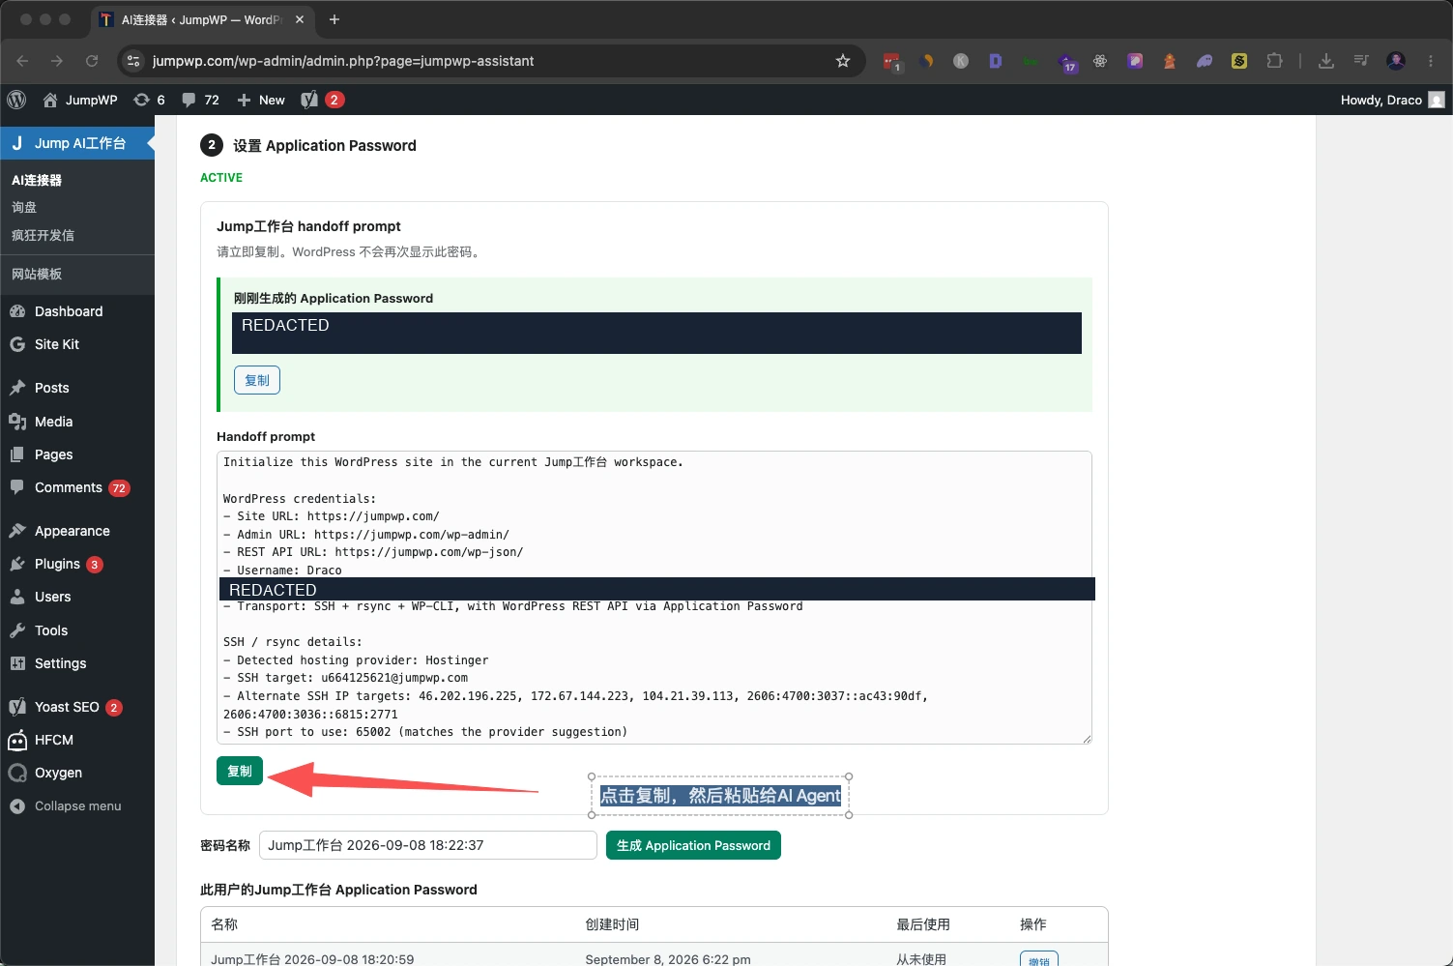The image size is (1453, 966).
Task: Click the gray K extension icon
Action: point(961,61)
